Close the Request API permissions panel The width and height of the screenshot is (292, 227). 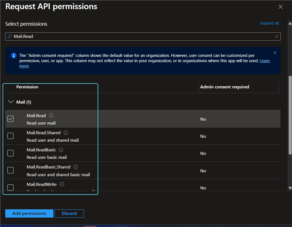[280, 7]
